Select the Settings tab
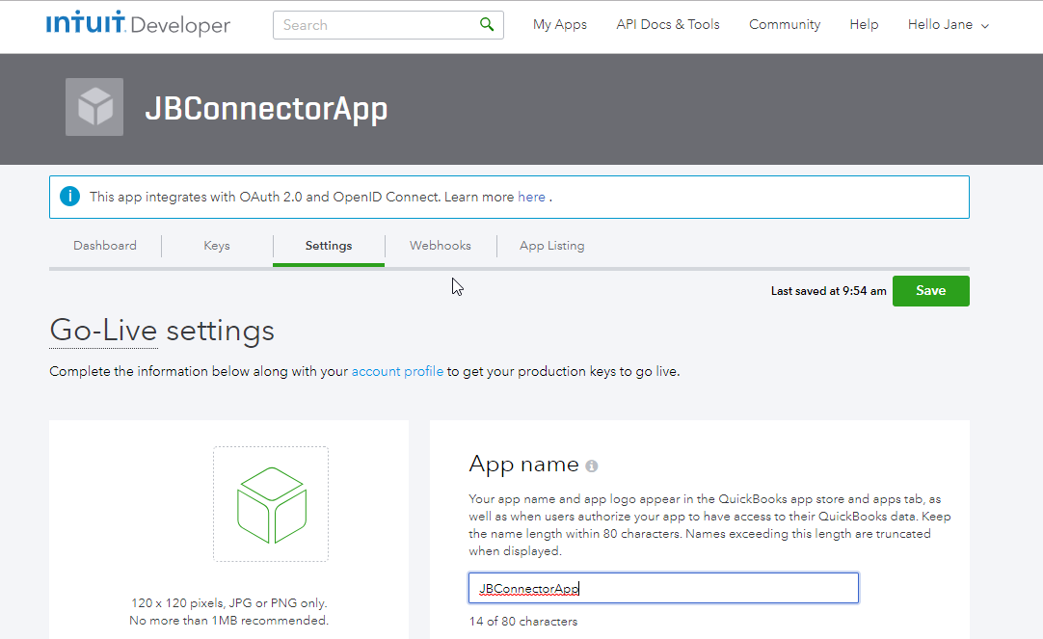The height and width of the screenshot is (639, 1043). (329, 246)
